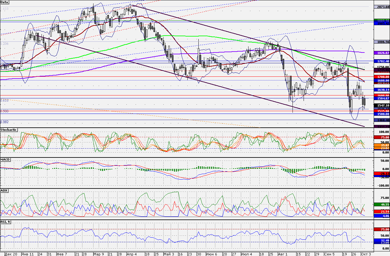This screenshot has width=390, height=256.
Task: Click the ADX 49.55 green value tag
Action: (381, 204)
